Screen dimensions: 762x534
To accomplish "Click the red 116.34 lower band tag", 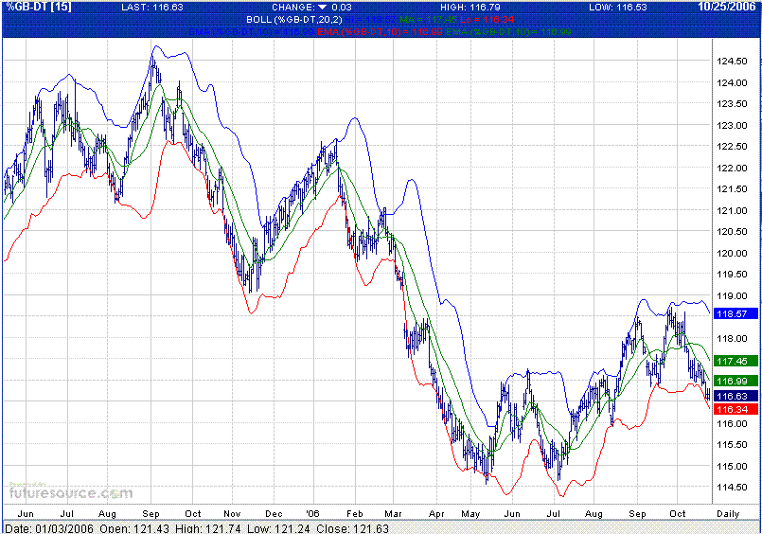I will pyautogui.click(x=735, y=410).
